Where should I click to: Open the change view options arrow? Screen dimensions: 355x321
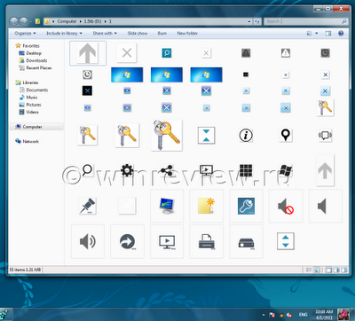click(x=317, y=34)
